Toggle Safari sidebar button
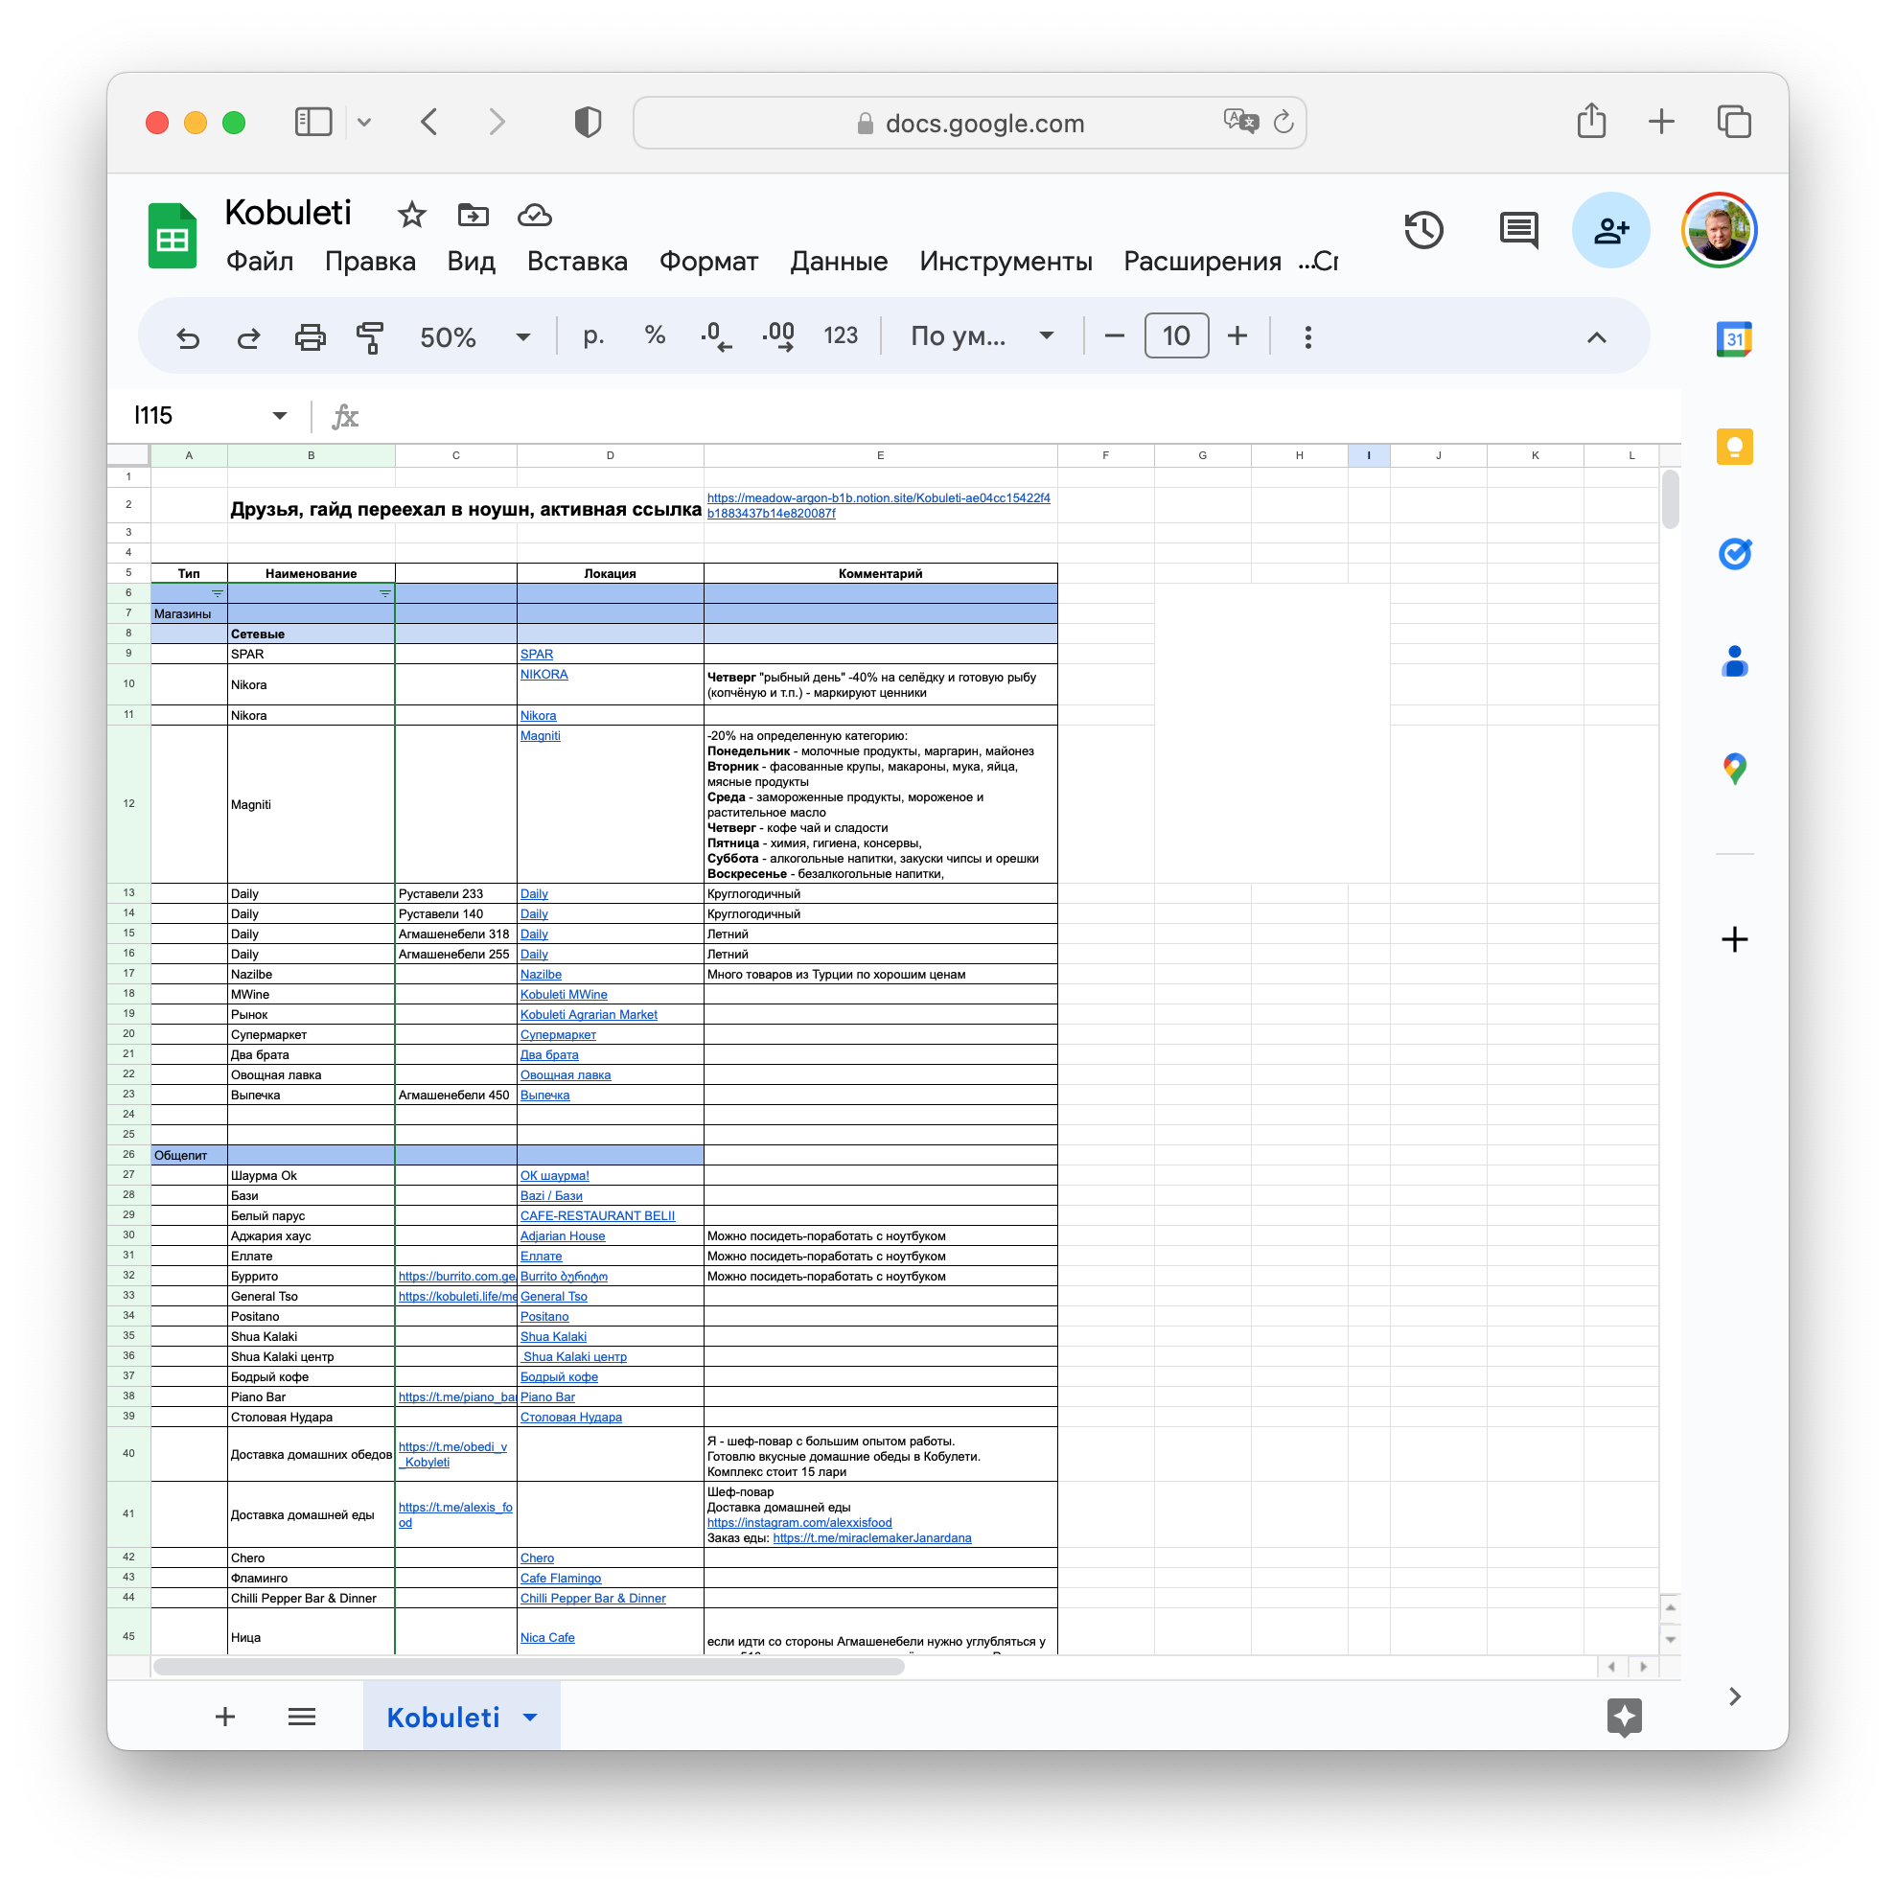Image resolution: width=1896 pixels, height=1892 pixels. click(314, 122)
